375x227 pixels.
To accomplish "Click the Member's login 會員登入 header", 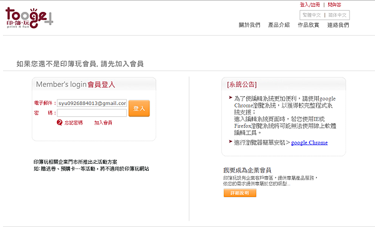I will click(76, 84).
